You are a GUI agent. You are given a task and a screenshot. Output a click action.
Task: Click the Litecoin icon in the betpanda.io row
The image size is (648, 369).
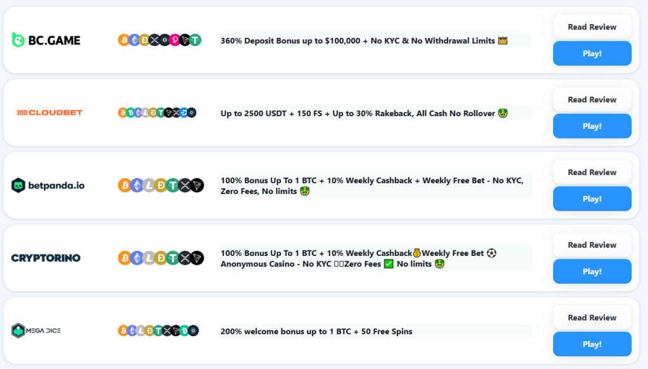click(x=149, y=185)
